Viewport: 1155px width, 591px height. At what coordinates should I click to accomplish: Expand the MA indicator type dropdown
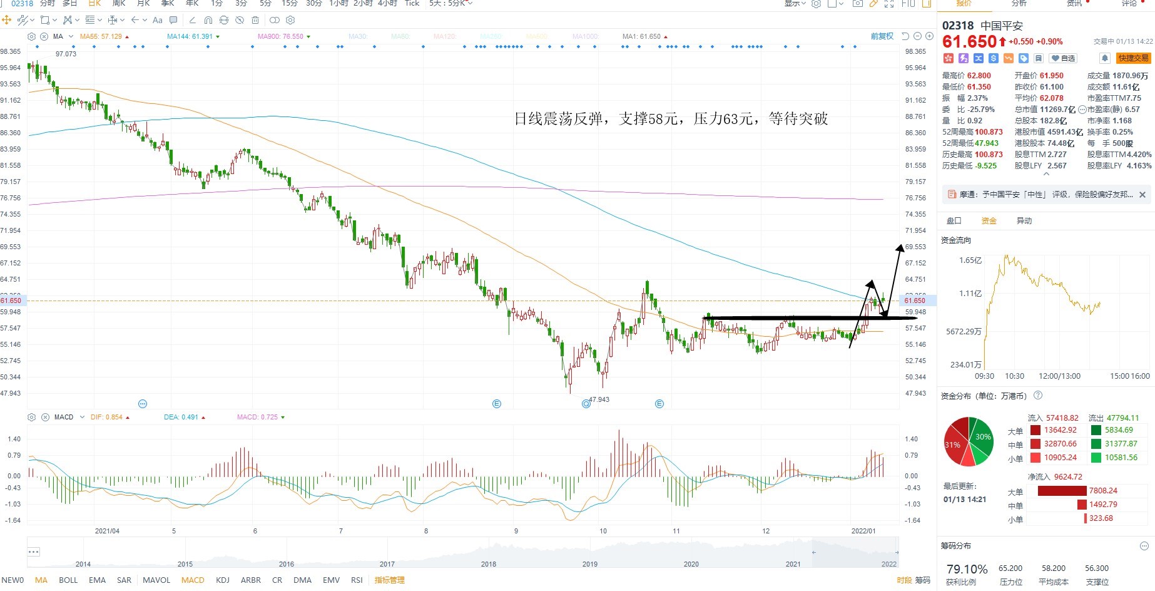[71, 36]
